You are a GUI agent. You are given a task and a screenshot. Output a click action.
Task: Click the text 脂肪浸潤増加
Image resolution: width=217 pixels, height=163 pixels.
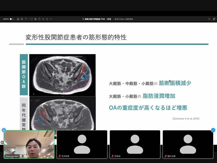pyautogui.click(x=159, y=96)
